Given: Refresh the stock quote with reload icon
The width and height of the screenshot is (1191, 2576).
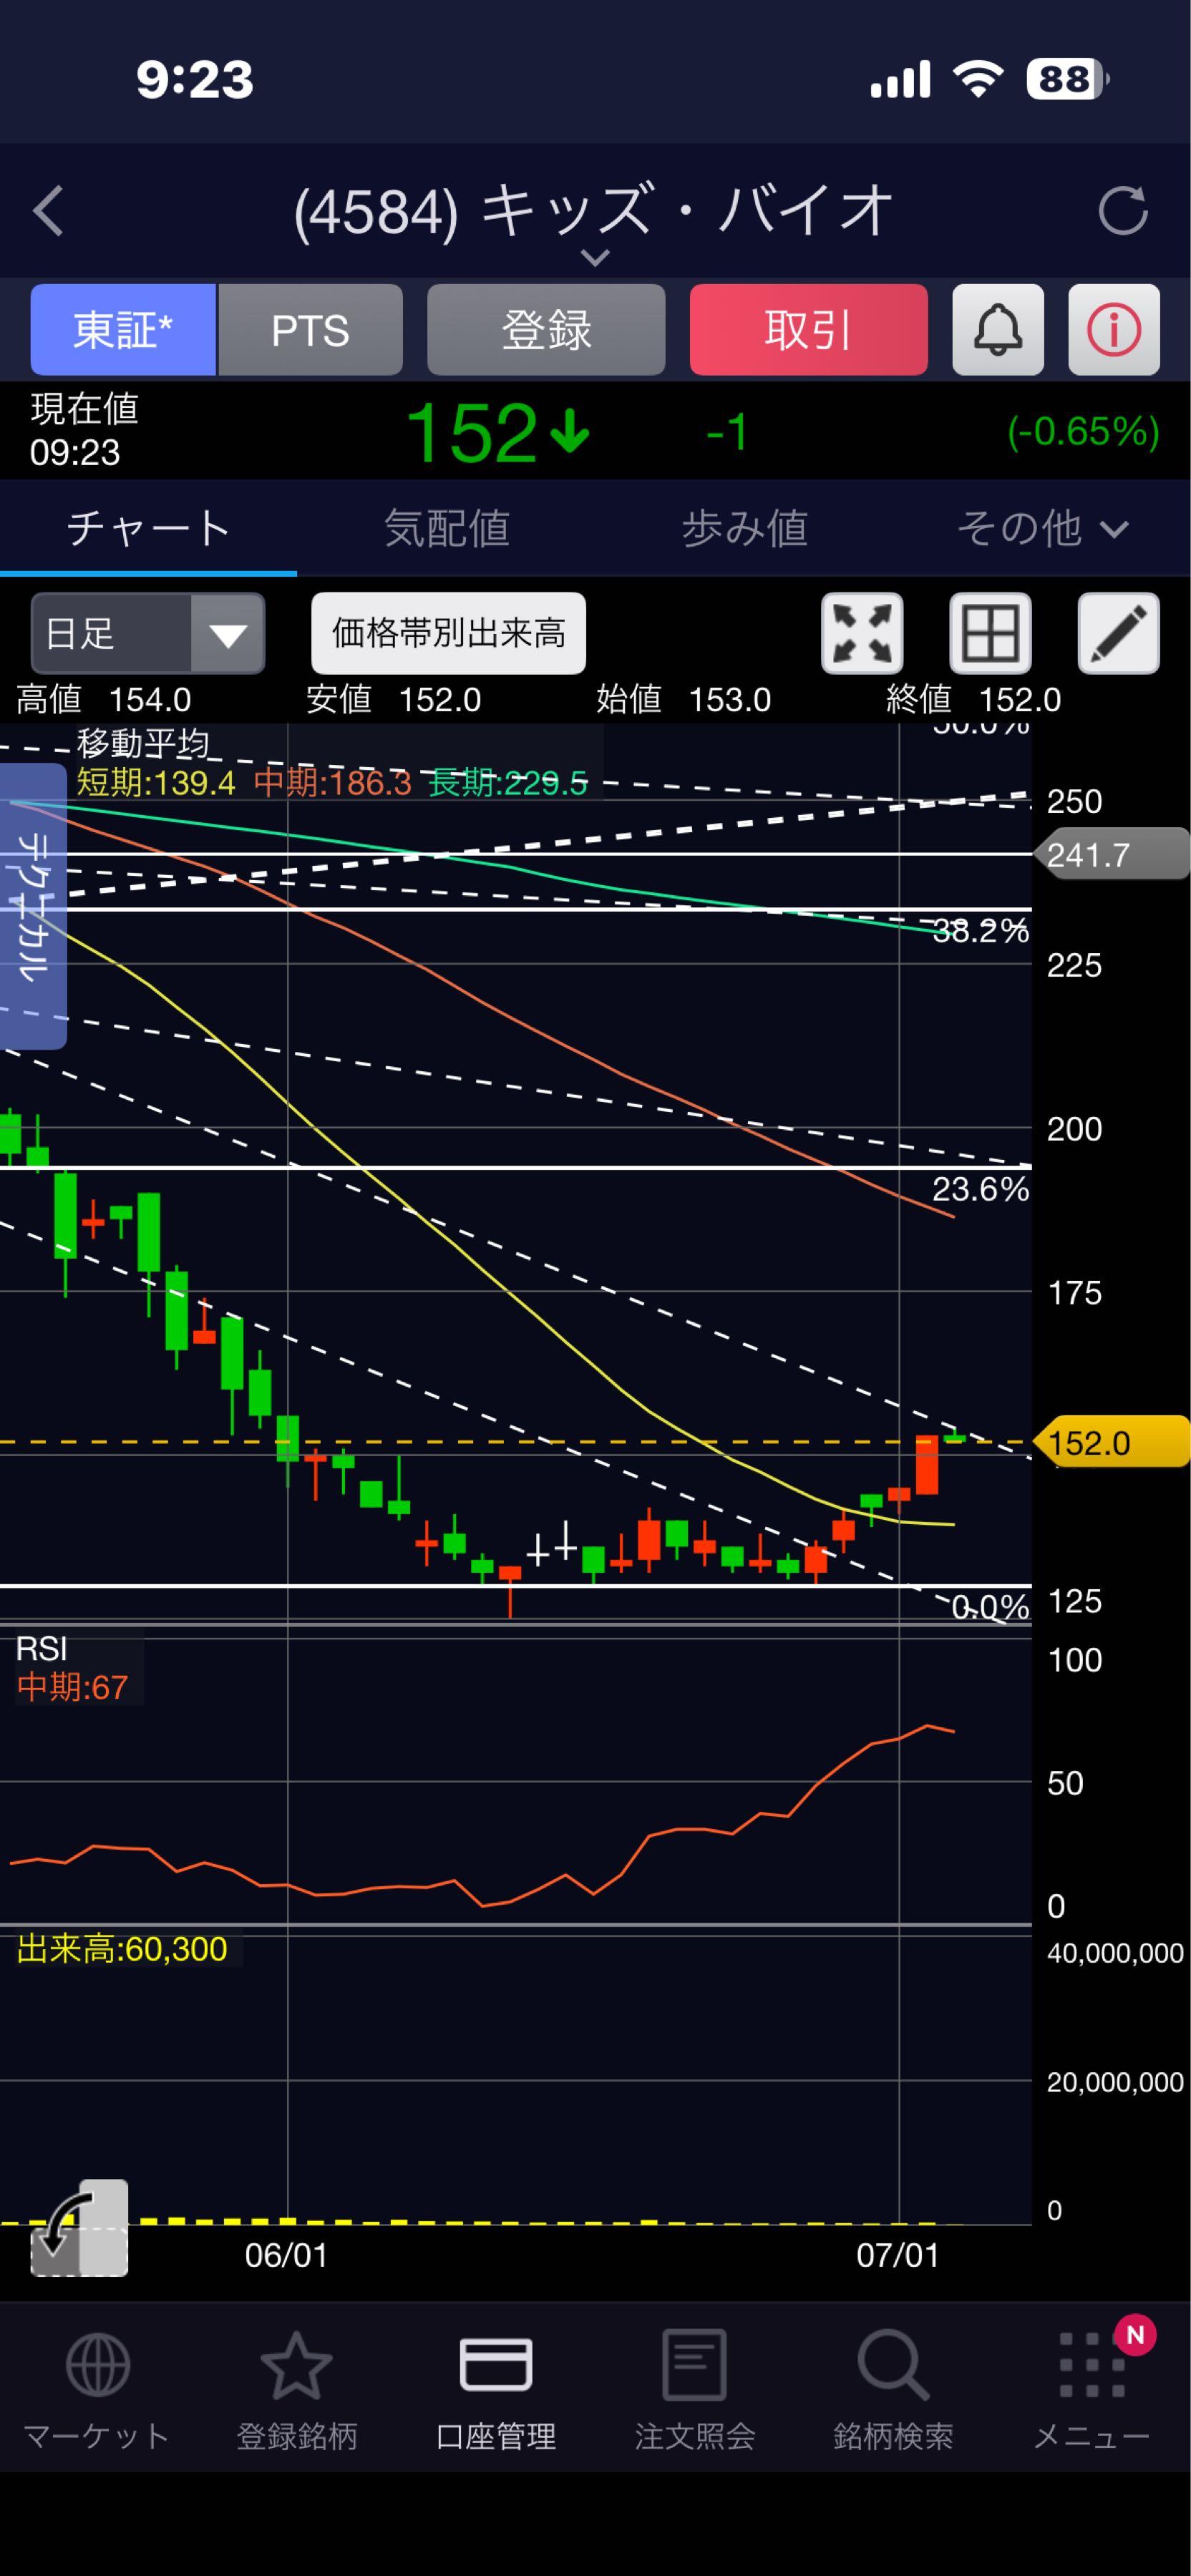Looking at the screenshot, I should click(1122, 211).
